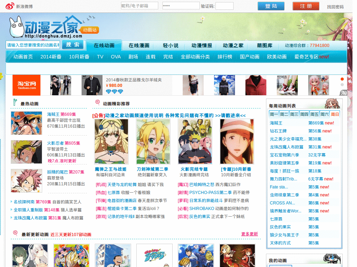Select the 周五 weekly schedule tab
Image resolution: width=357 pixels, height=267 pixels.
pos(314,114)
